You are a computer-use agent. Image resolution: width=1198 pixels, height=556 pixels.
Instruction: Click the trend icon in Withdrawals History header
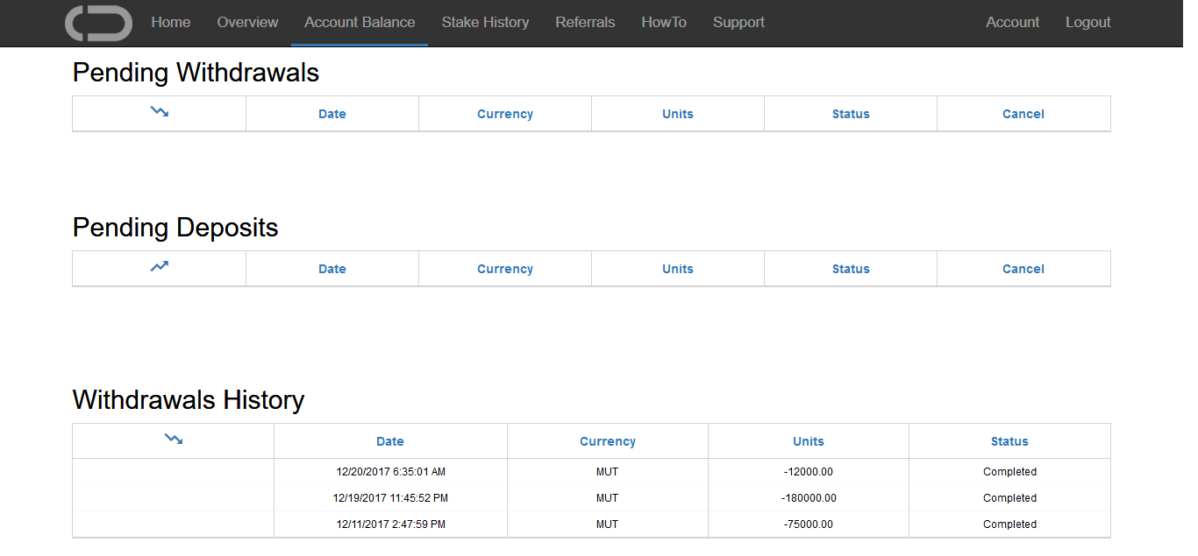(x=173, y=440)
